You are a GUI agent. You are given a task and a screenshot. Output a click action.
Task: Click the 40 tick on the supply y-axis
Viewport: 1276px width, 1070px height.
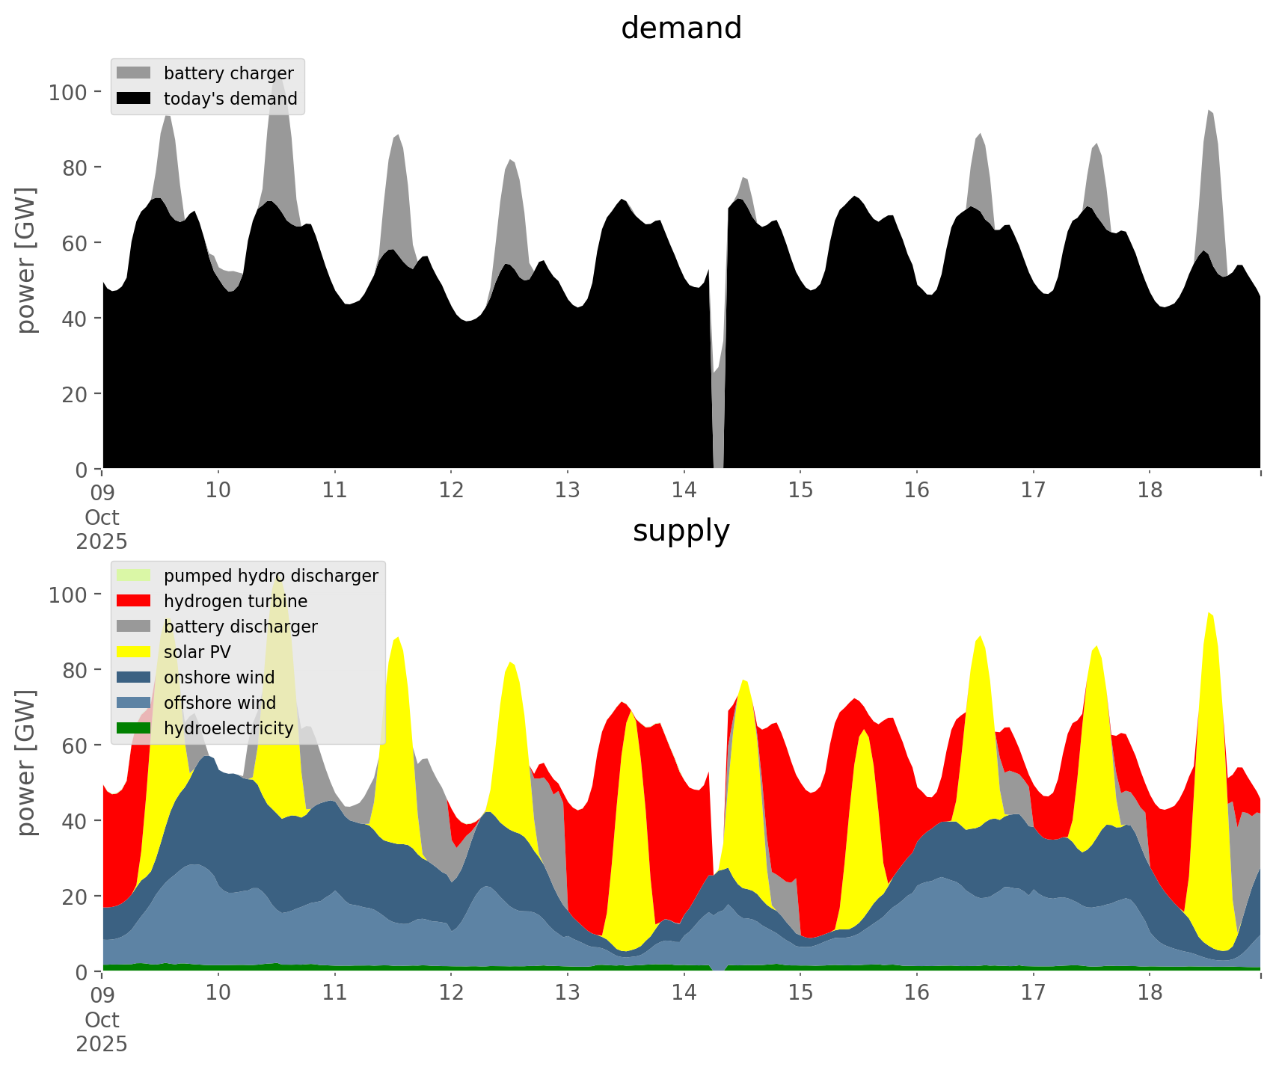[75, 821]
